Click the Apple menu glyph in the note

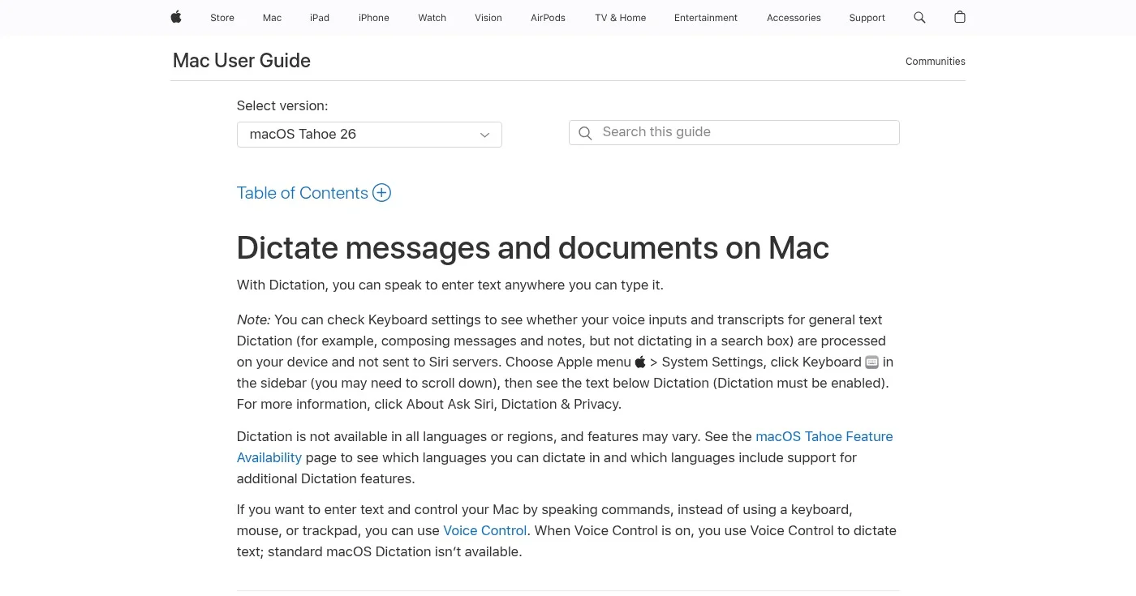[x=640, y=362]
